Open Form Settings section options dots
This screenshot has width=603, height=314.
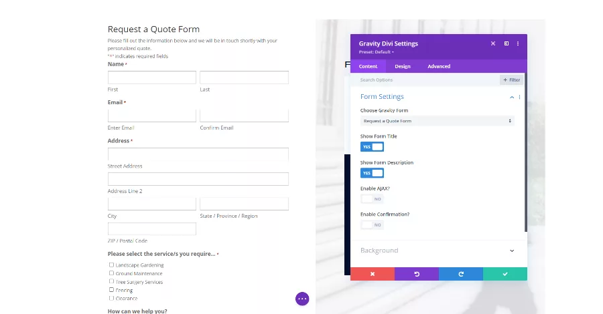519,97
